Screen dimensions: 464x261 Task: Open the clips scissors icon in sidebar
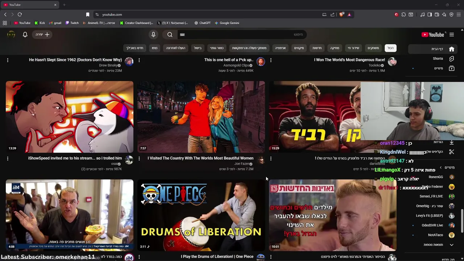[x=452, y=152]
